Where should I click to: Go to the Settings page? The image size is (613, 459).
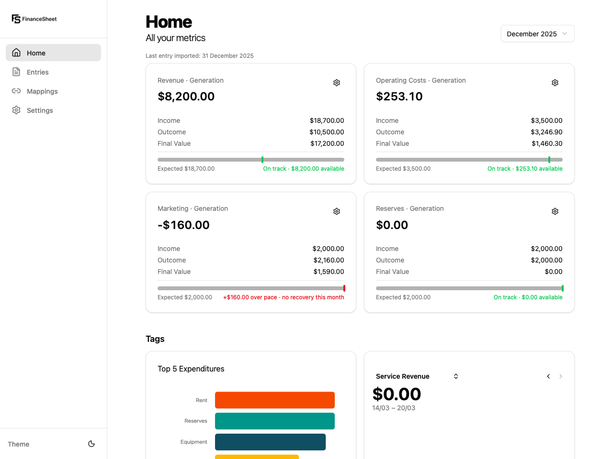pos(40,110)
